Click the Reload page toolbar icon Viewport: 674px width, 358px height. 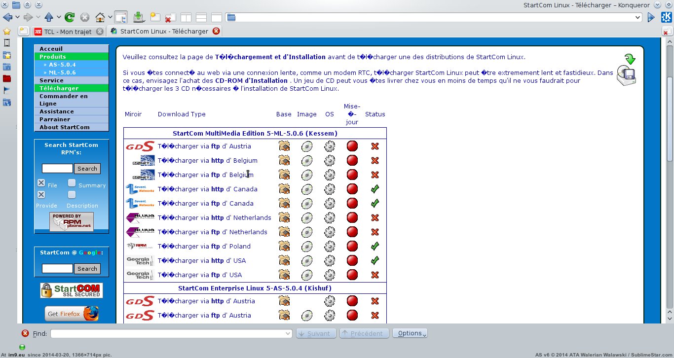(70, 17)
